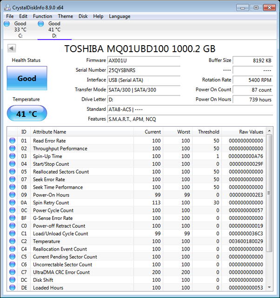The width and height of the screenshot is (280, 298).
Task: Click status orb for Read Error Rate
Action: 13,141
